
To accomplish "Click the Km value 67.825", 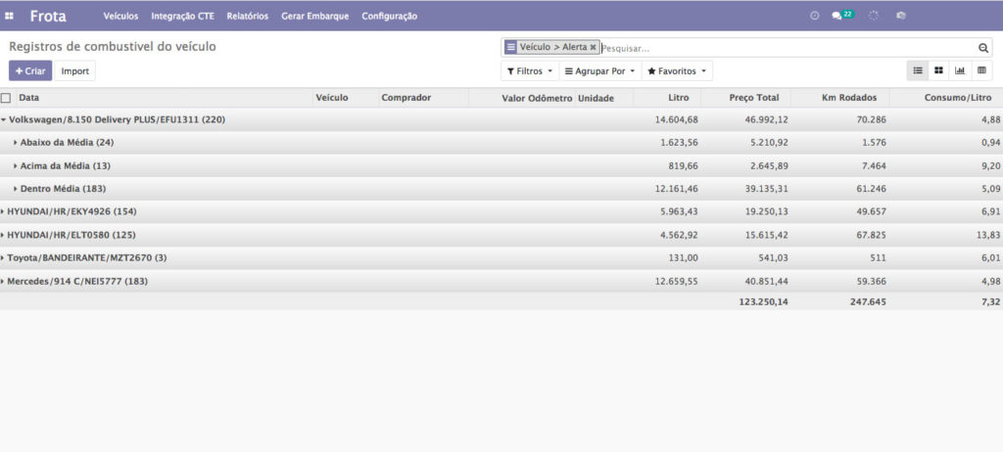I will click(872, 235).
